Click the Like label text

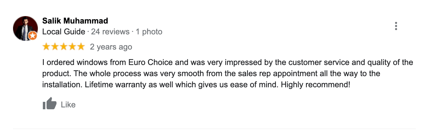(x=68, y=105)
